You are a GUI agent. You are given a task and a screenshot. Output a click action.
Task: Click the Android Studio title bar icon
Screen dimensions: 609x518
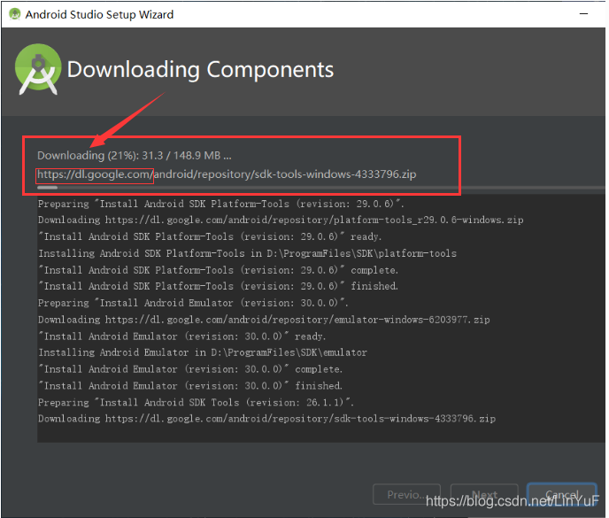pyautogui.click(x=14, y=14)
